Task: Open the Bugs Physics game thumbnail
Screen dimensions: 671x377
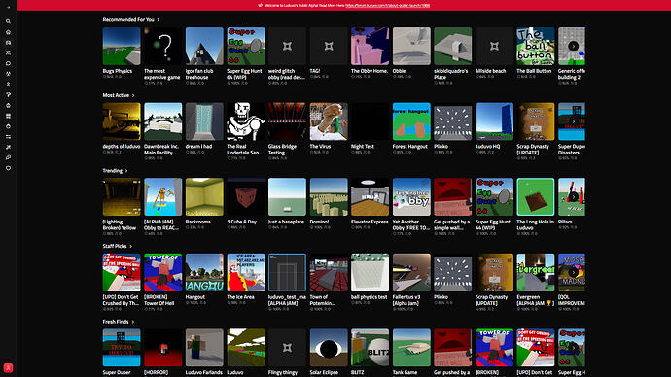Action: coord(122,47)
